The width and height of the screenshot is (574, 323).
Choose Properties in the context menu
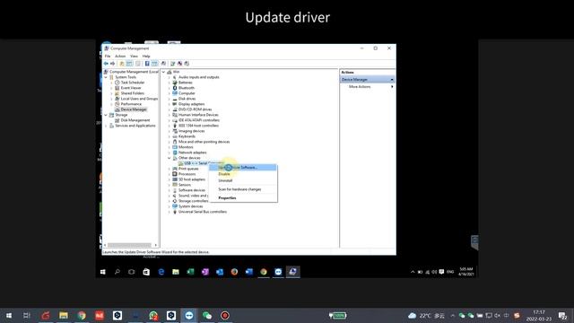(x=243, y=197)
